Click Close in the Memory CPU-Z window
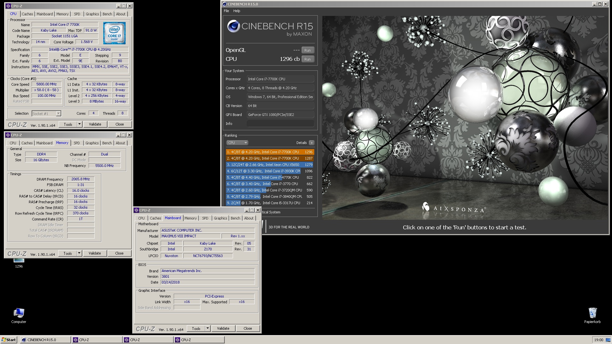 119,254
